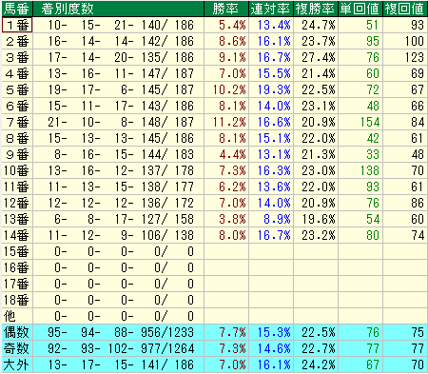Select the 17番 row label
Viewport: 428px width, 374px height.
[x=17, y=284]
